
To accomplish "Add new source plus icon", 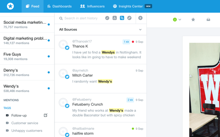I will pyautogui.click(x=140, y=18).
